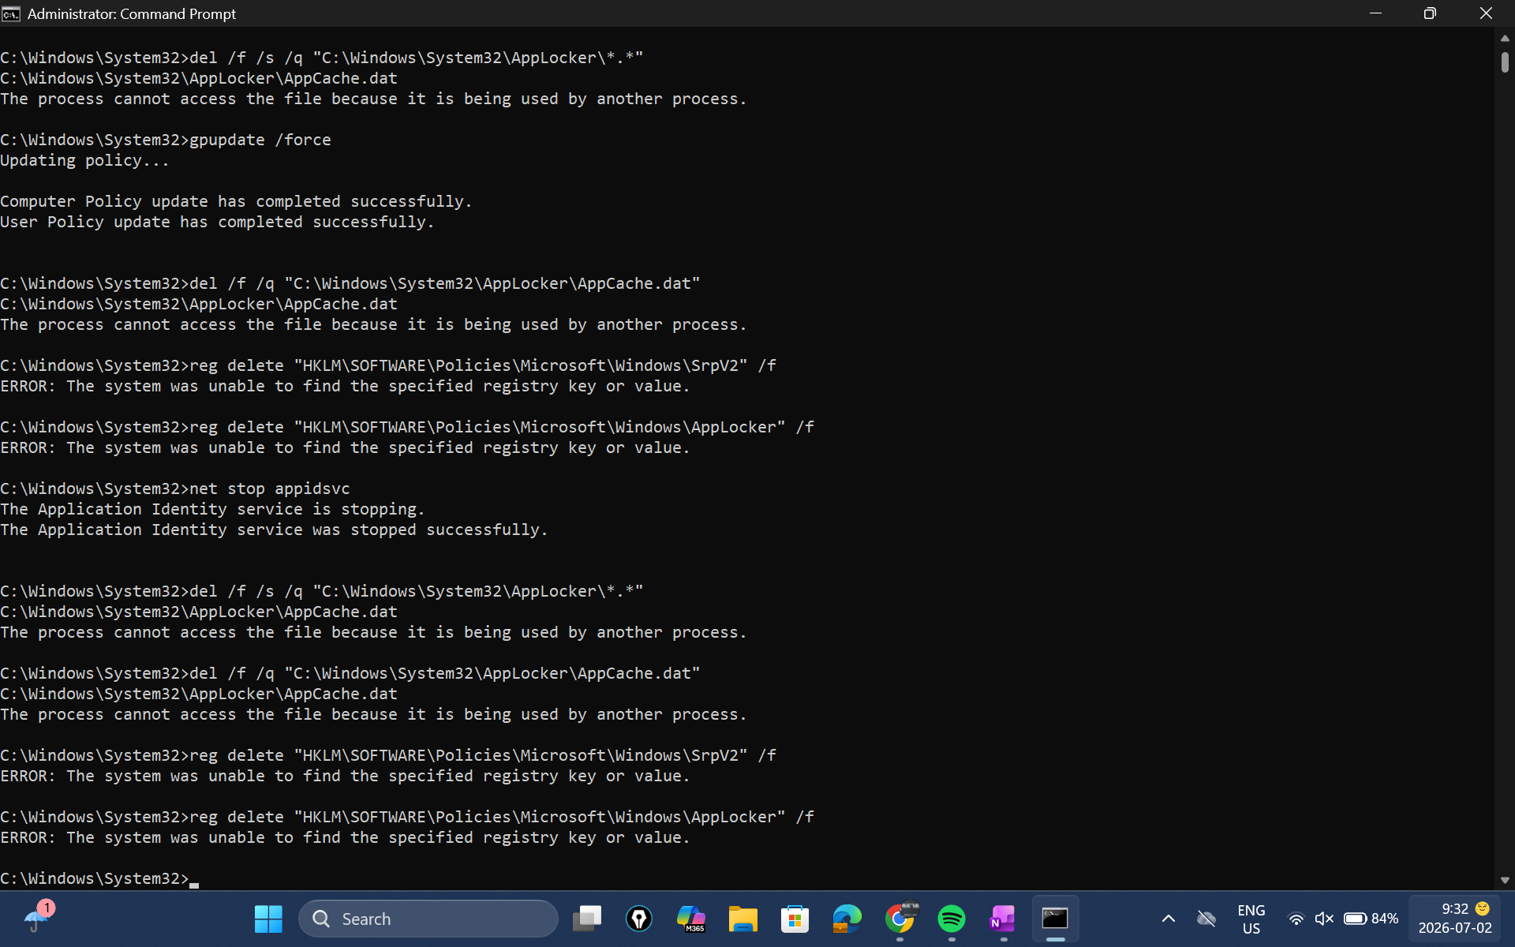Open File Explorer from the taskbar
The image size is (1515, 947).
(x=743, y=919)
